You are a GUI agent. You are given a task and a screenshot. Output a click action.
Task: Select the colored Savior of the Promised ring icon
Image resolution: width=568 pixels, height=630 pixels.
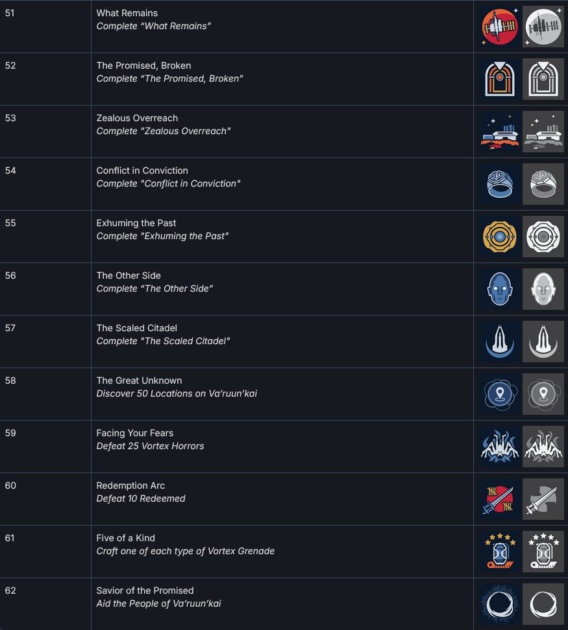(500, 604)
